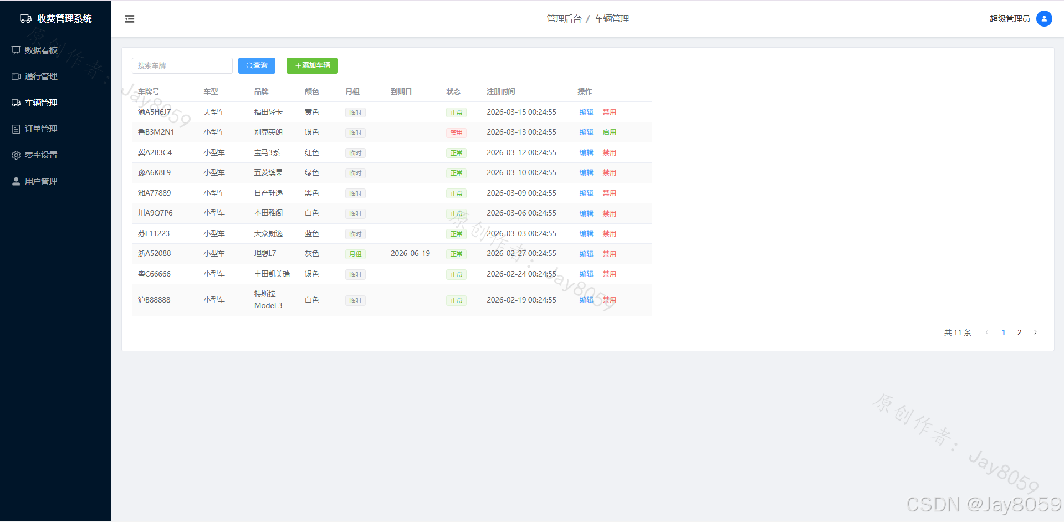The image size is (1064, 522).
Task: Click the 车牌号 column header
Action: tap(149, 92)
